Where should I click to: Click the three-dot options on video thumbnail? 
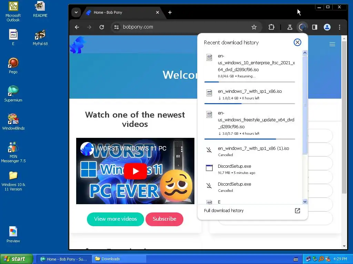pos(182,148)
